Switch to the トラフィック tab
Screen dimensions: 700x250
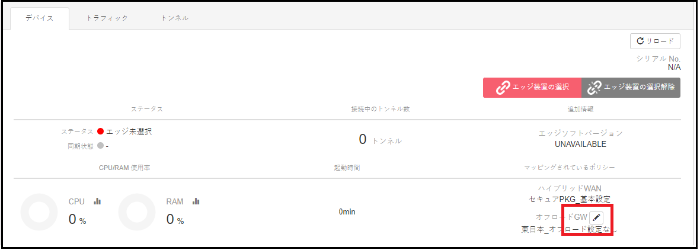coord(107,18)
